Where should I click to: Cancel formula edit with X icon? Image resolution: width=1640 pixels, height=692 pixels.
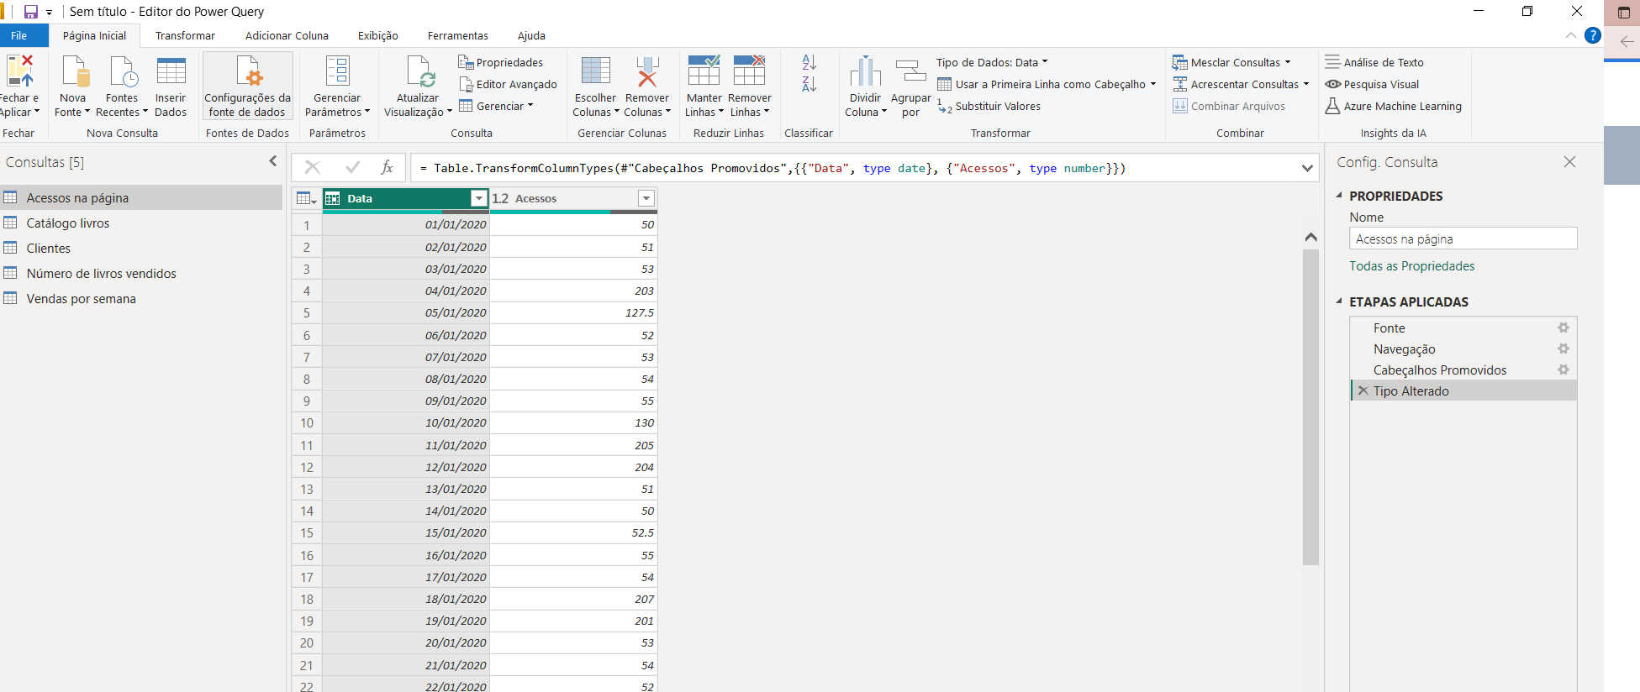[x=313, y=167]
